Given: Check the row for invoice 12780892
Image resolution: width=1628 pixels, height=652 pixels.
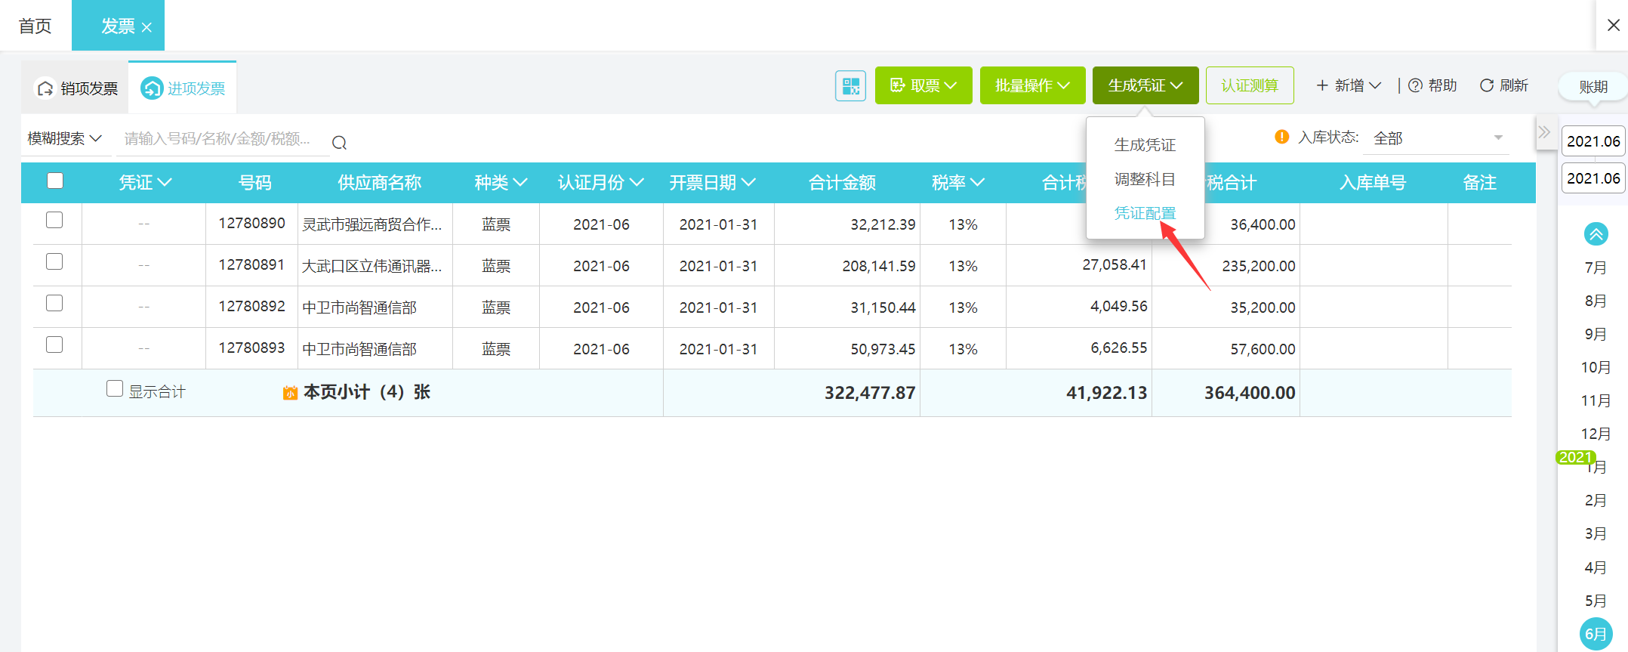Looking at the screenshot, I should coord(54,303).
